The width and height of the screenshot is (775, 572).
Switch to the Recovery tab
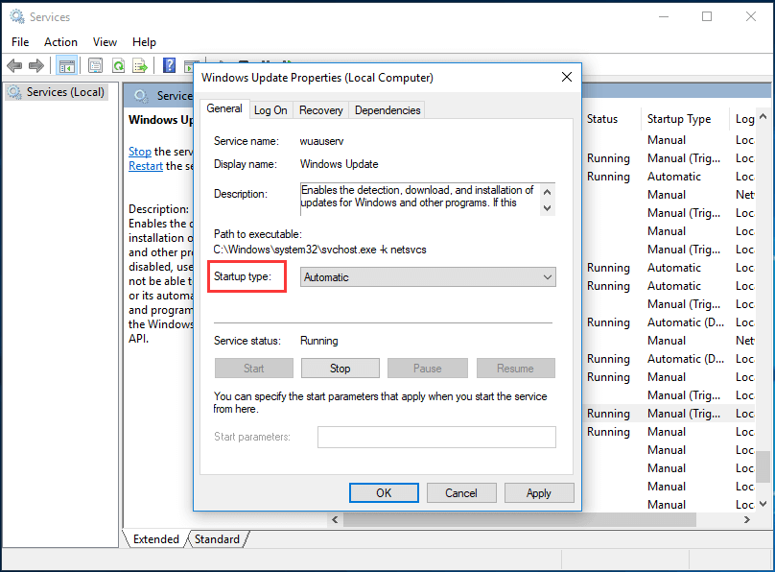[x=320, y=110]
